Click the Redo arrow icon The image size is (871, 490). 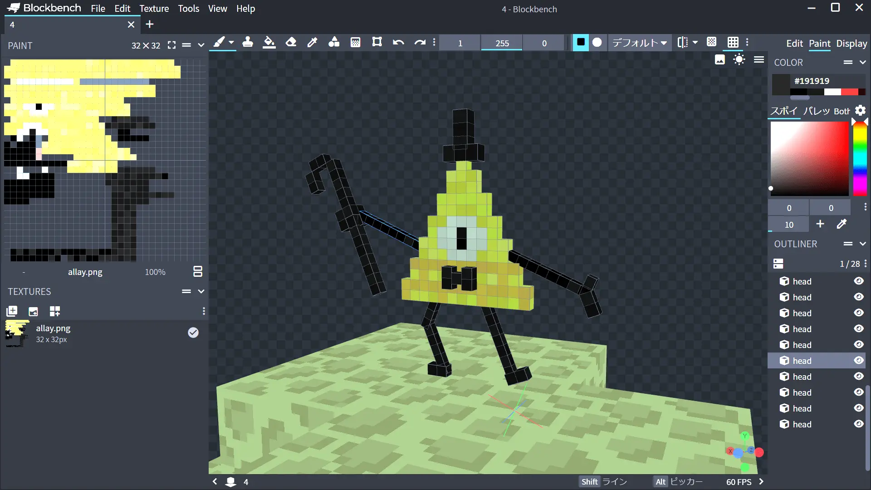[420, 43]
